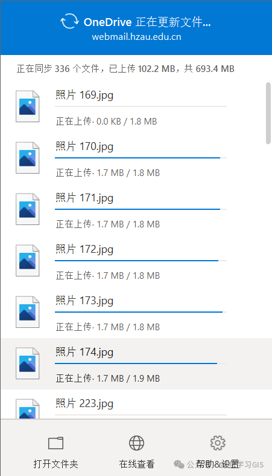272x476 pixels.
Task: Click the OneDrive sync arrows icon
Action: [69, 21]
